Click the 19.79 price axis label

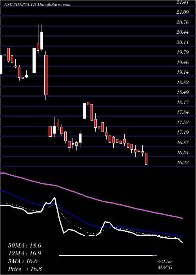pos(183,52)
